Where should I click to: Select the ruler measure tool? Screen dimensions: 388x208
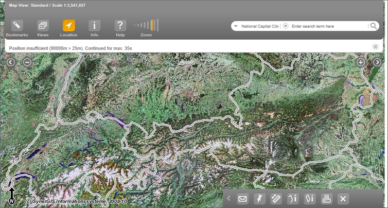tap(276, 199)
